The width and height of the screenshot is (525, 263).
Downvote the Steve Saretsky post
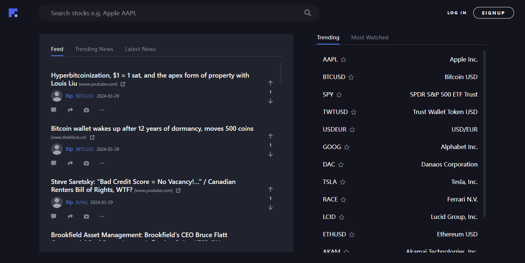[271, 207]
